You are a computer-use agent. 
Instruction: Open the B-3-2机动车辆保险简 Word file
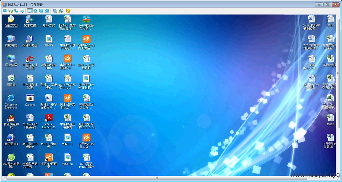tap(311, 22)
